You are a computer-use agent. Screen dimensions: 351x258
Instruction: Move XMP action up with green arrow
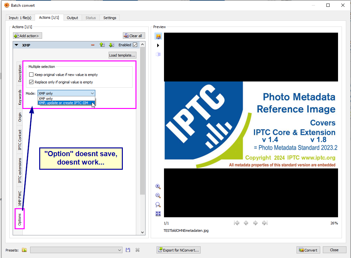click(102, 45)
